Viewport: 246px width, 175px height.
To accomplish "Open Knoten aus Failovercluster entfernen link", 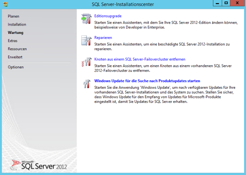I will click(140, 59).
